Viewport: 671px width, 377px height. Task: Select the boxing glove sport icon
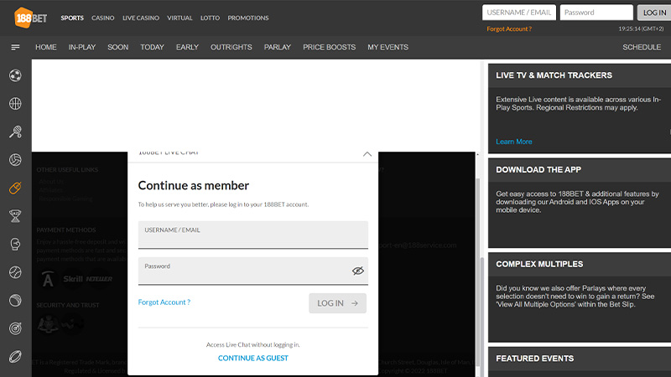click(15, 244)
